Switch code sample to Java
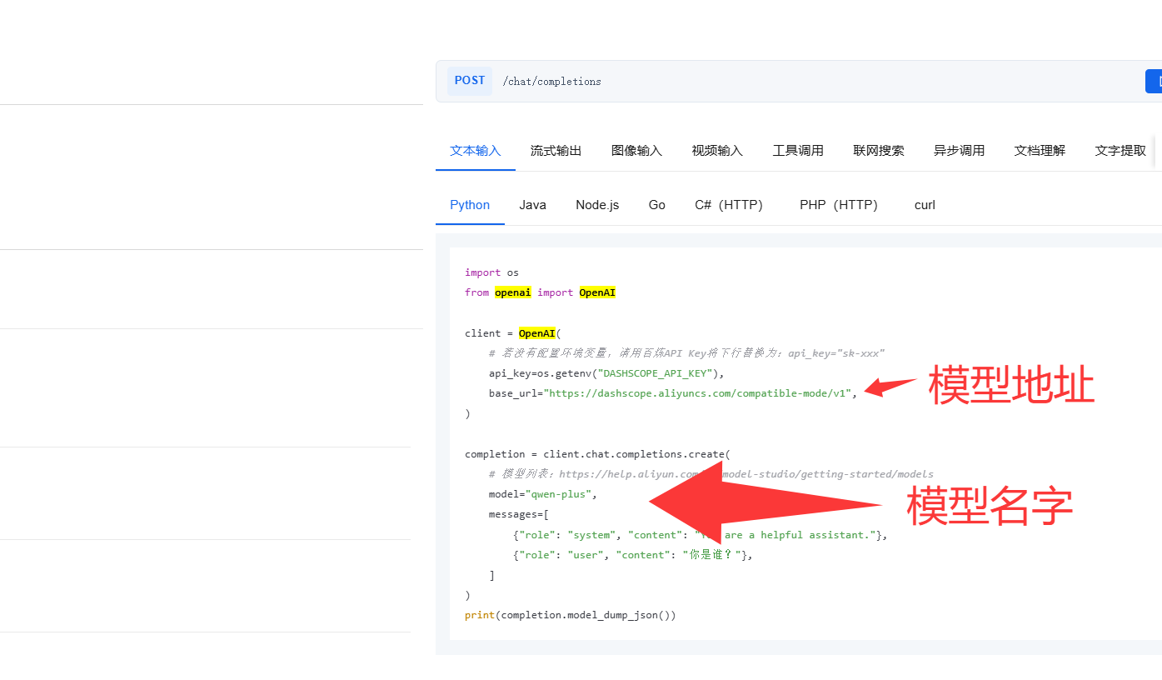Screen dimensions: 1162x680 533,205
